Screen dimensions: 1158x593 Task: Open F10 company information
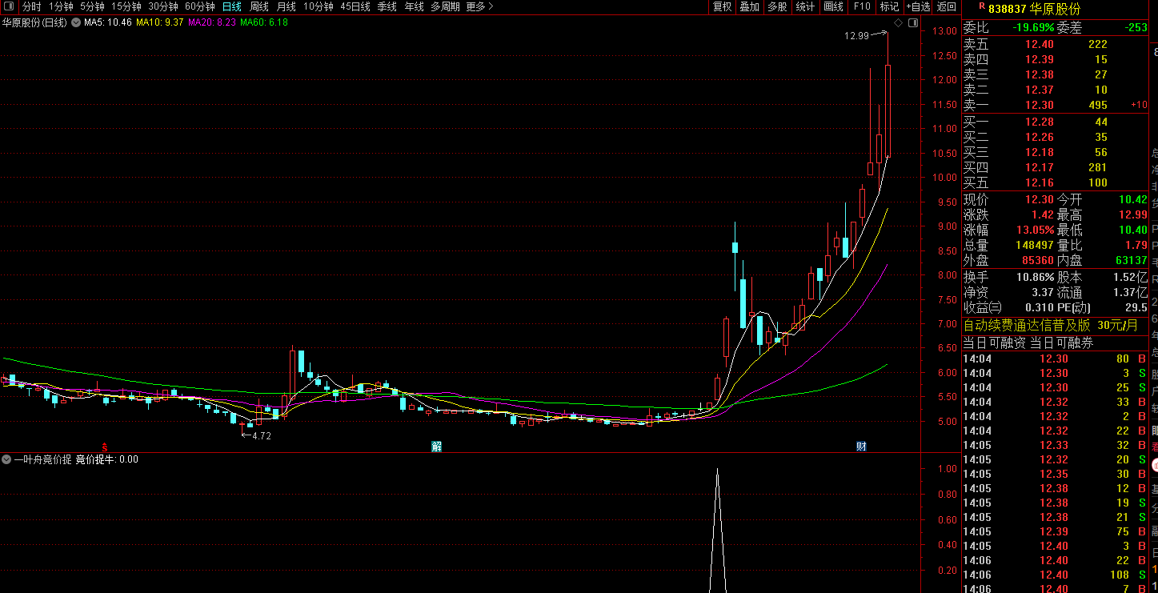tap(862, 6)
